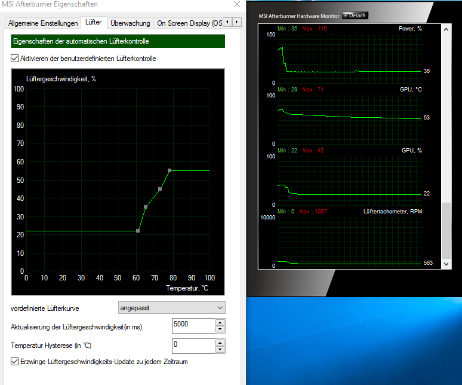
Task: Click the Lüftertachometer, RPM graph label
Action: point(393,212)
